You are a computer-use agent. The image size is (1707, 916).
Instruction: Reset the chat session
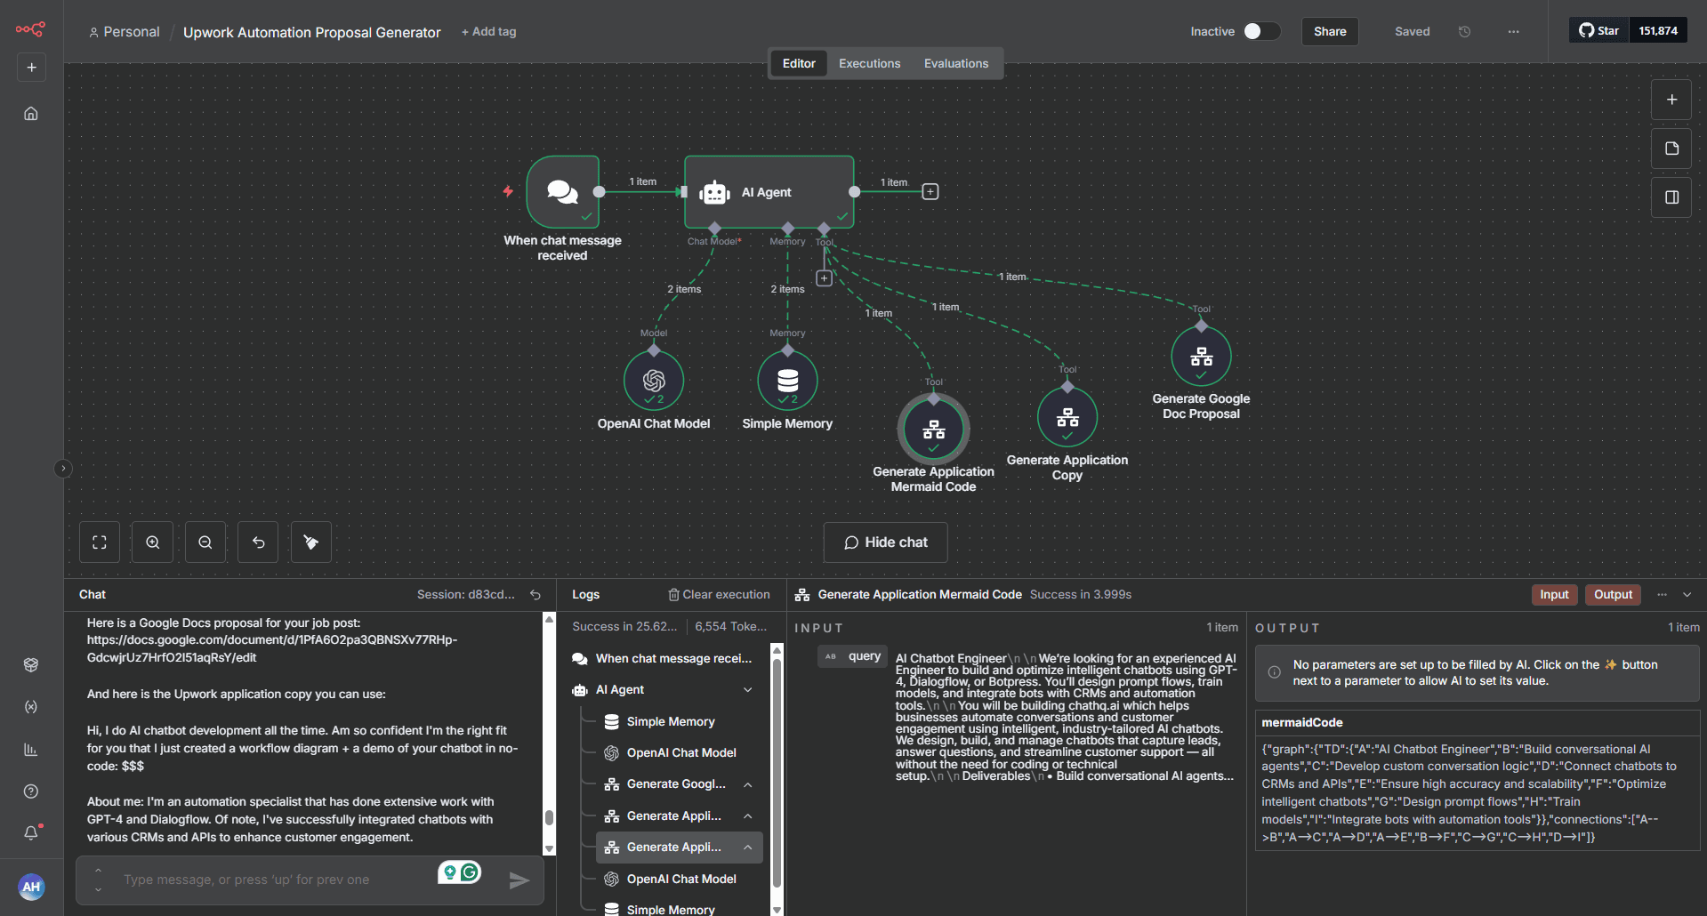point(535,595)
